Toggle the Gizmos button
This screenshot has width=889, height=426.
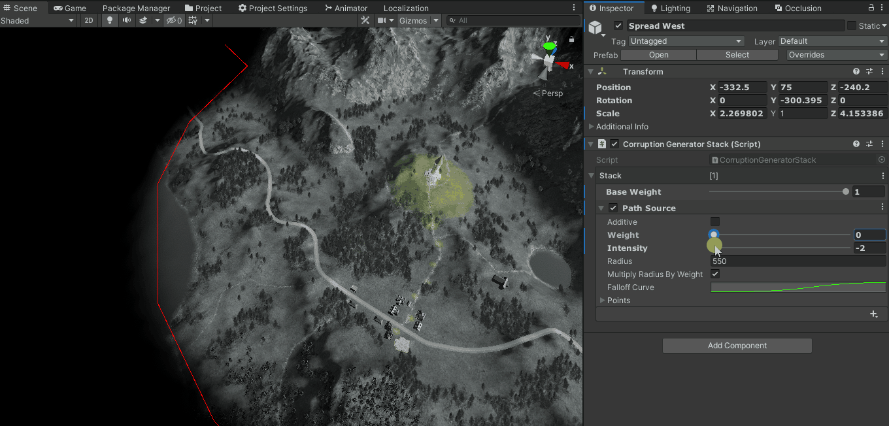pos(412,20)
